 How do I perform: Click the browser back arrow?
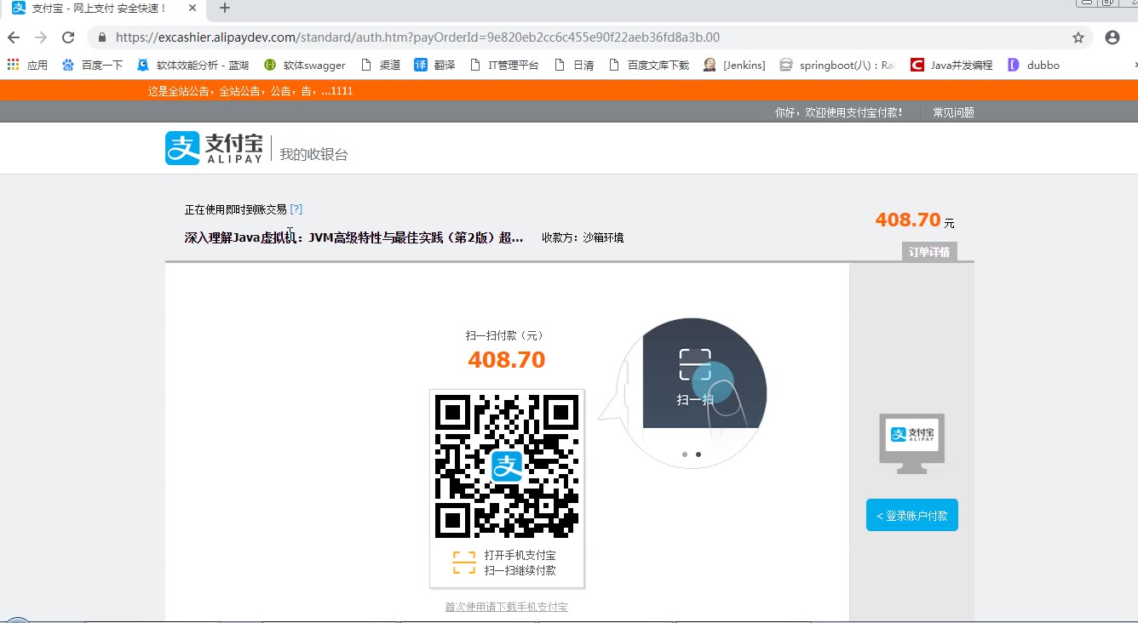[13, 37]
